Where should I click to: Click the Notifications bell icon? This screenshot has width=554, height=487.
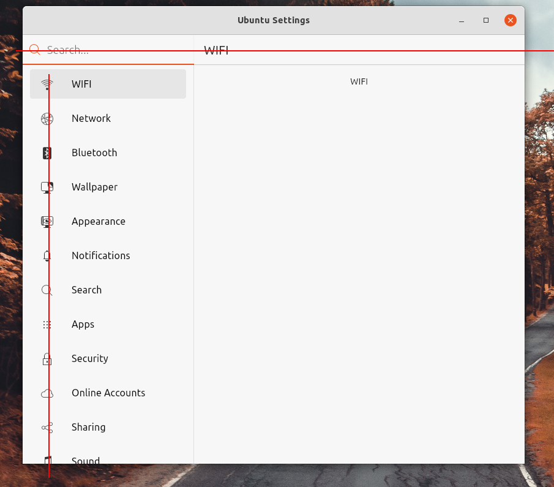coord(47,255)
